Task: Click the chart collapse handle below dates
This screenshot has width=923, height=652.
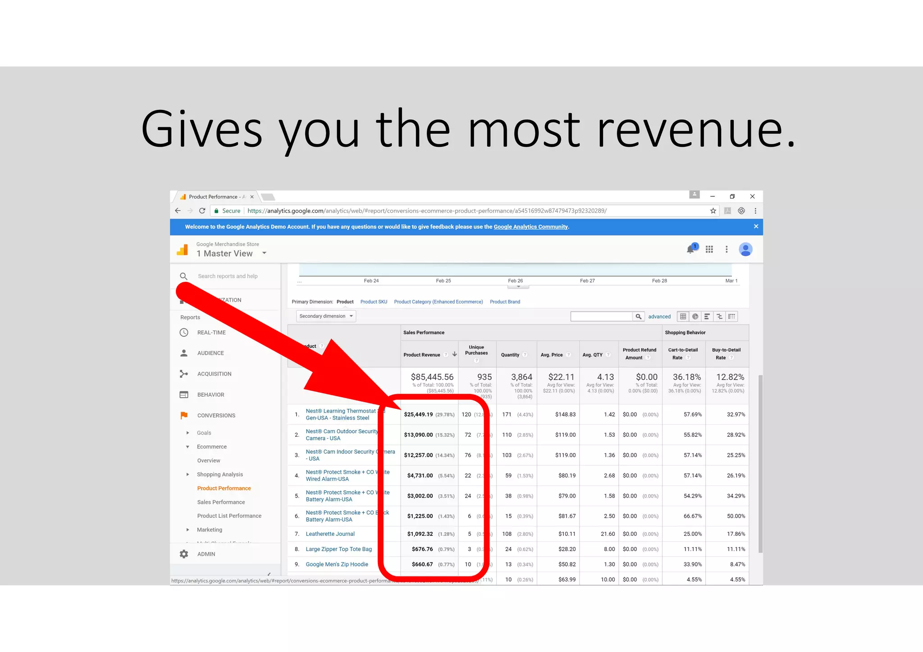Action: [518, 286]
